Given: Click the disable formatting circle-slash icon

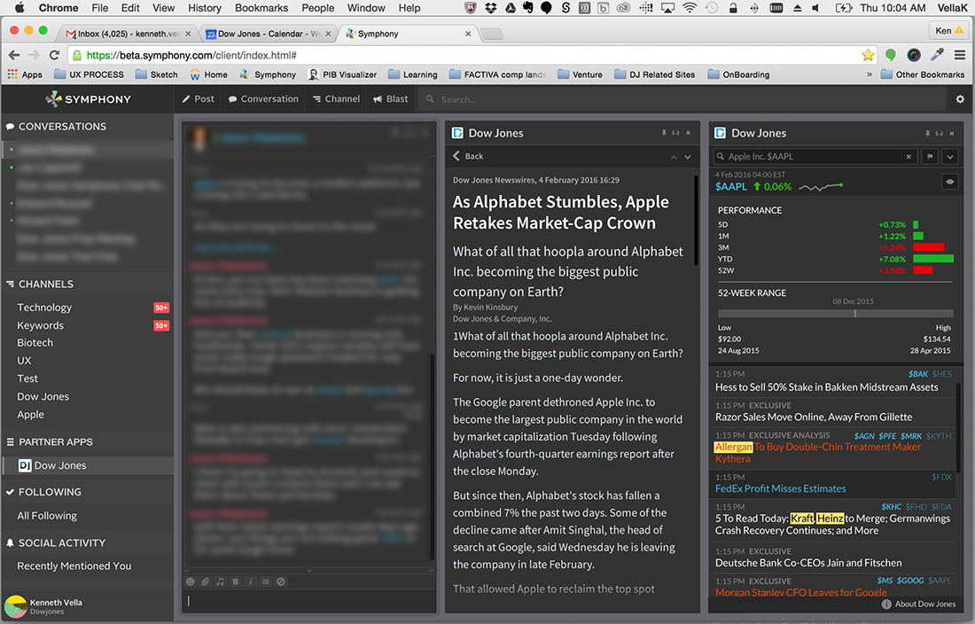Looking at the screenshot, I should pos(281,581).
